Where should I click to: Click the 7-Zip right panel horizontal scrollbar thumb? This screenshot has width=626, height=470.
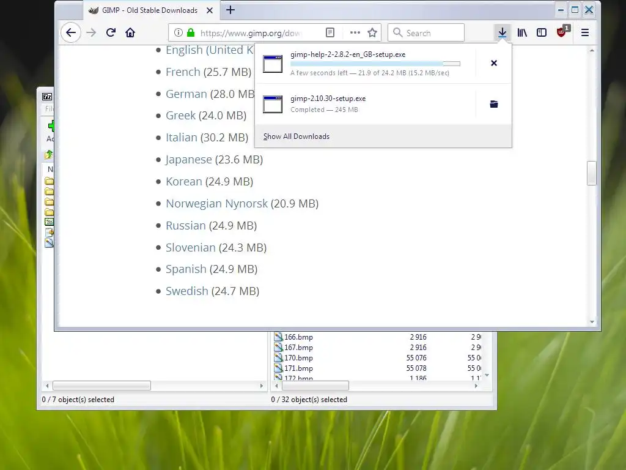(315, 386)
